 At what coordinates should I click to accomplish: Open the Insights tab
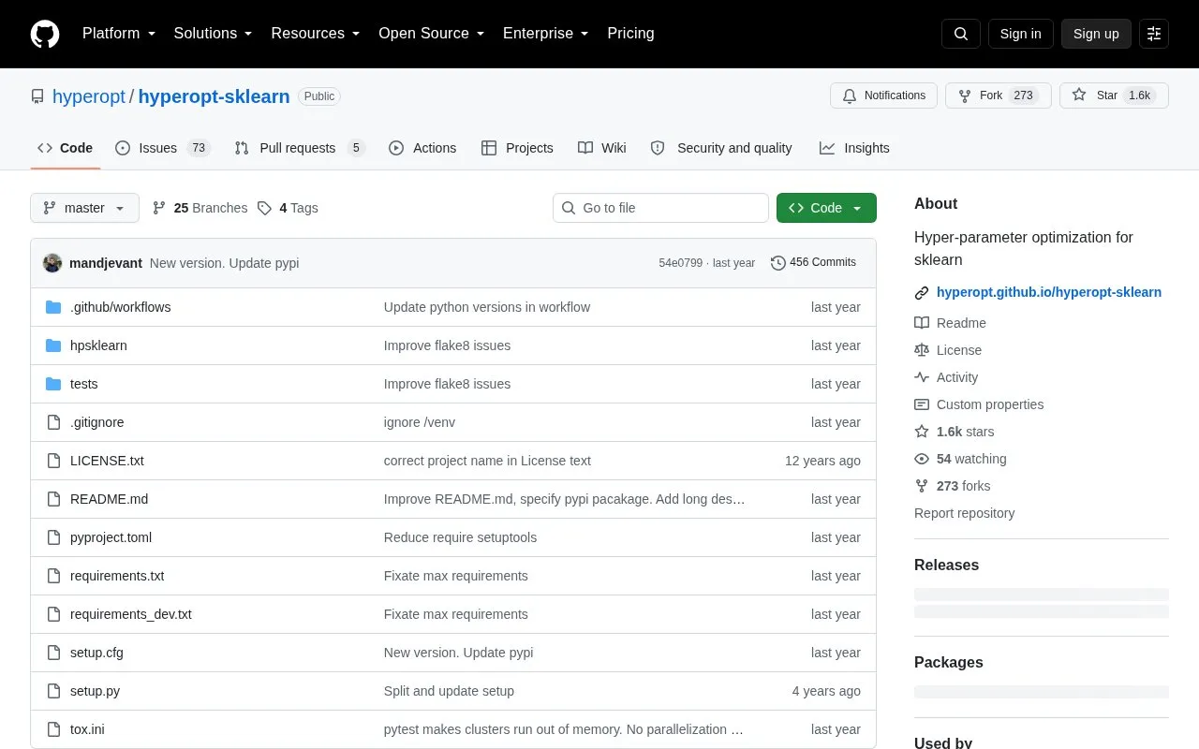[x=854, y=148]
